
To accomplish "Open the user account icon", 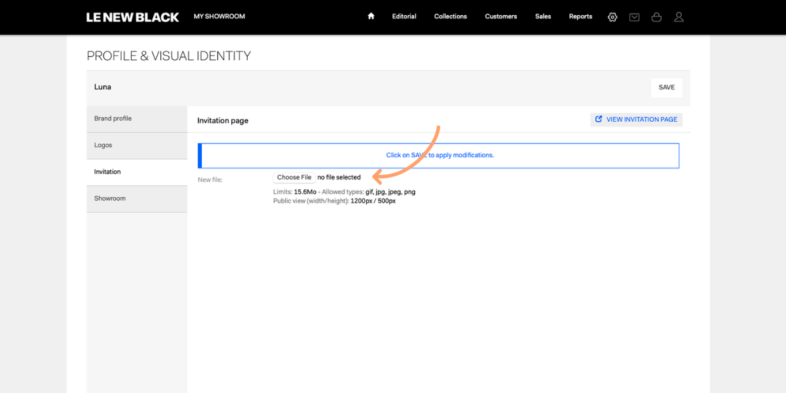I will (679, 17).
